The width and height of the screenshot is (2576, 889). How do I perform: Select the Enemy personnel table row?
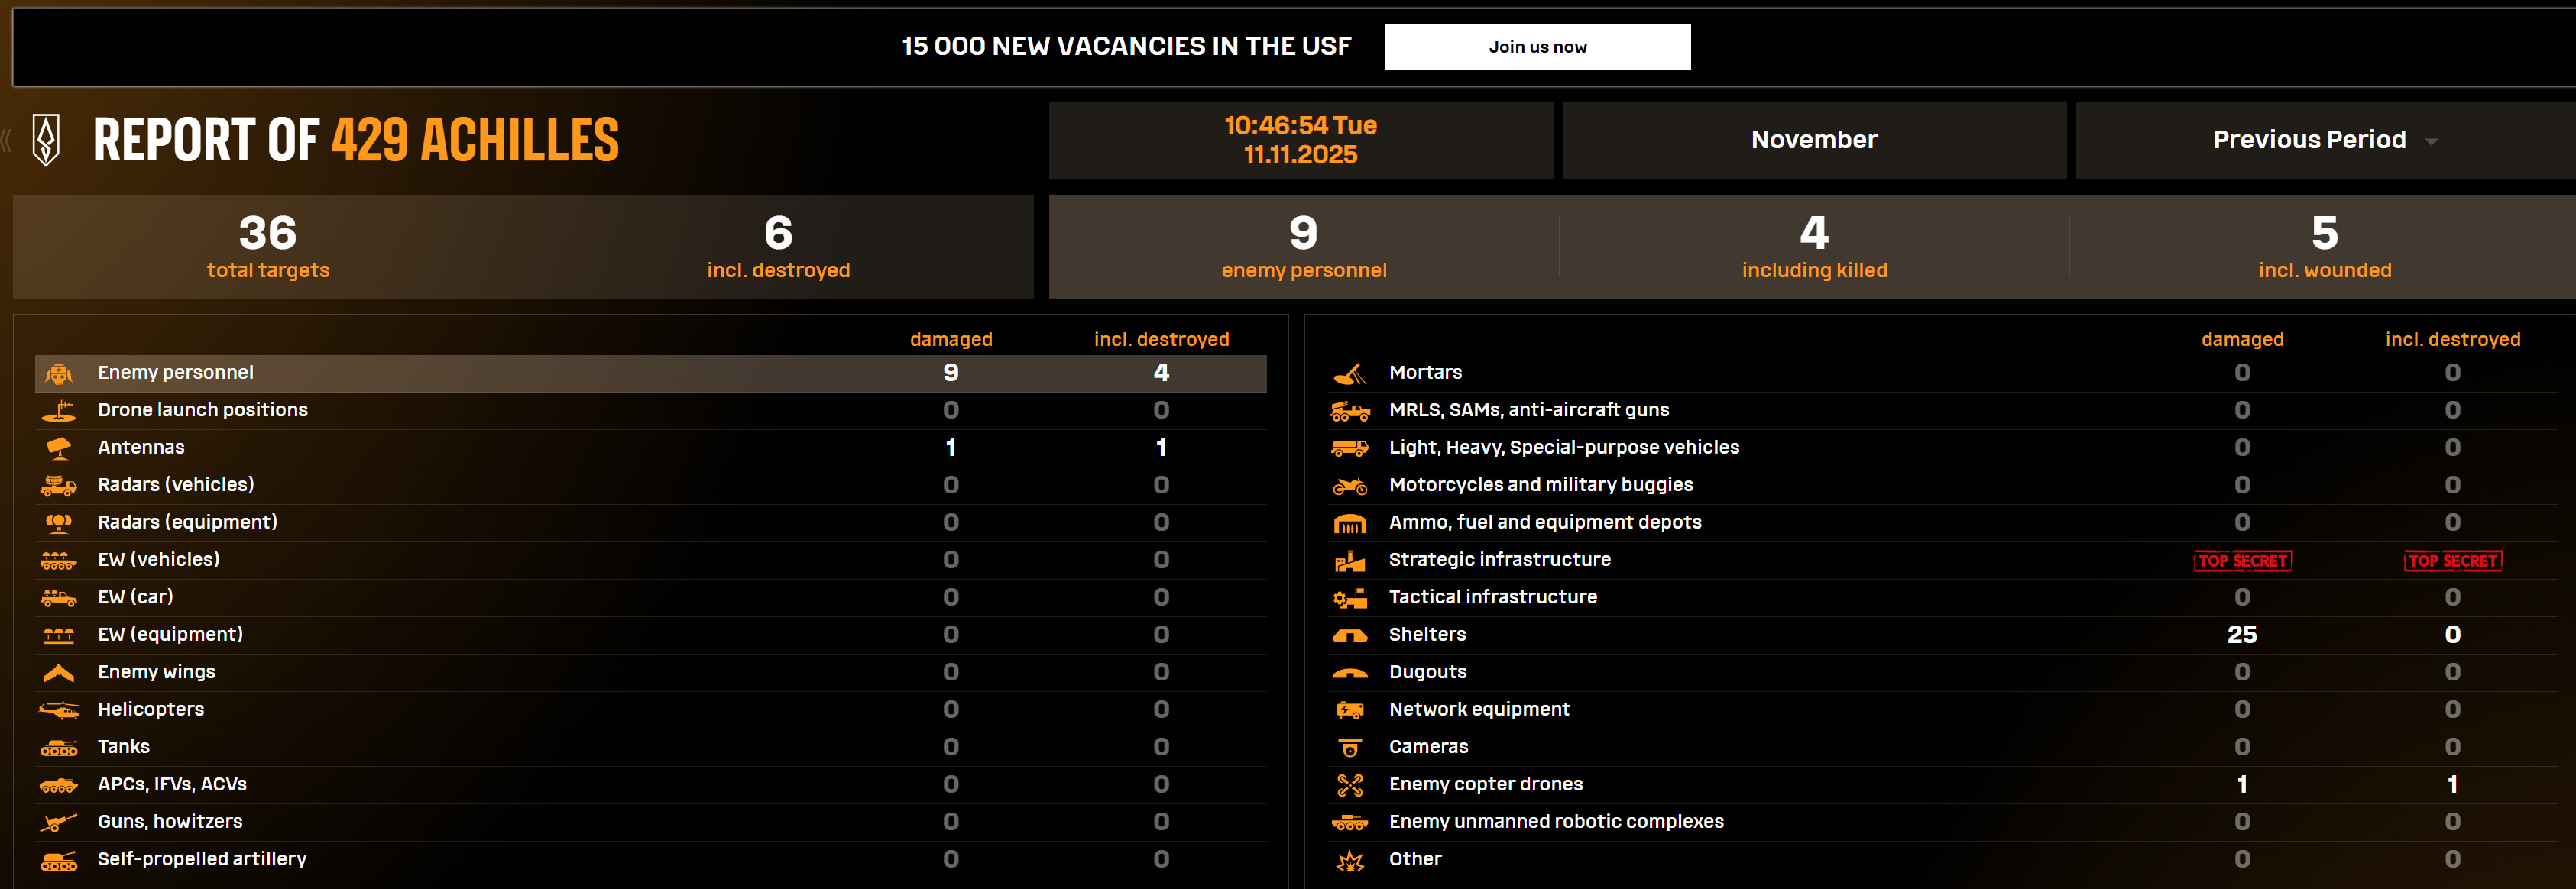tap(650, 373)
